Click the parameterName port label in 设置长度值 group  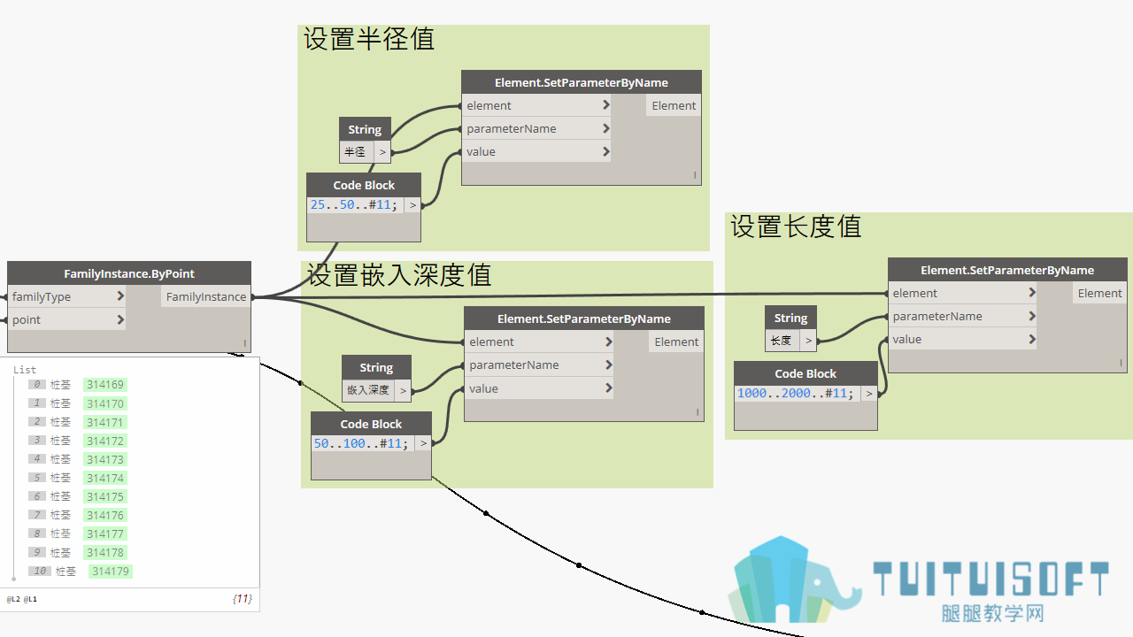(x=937, y=316)
